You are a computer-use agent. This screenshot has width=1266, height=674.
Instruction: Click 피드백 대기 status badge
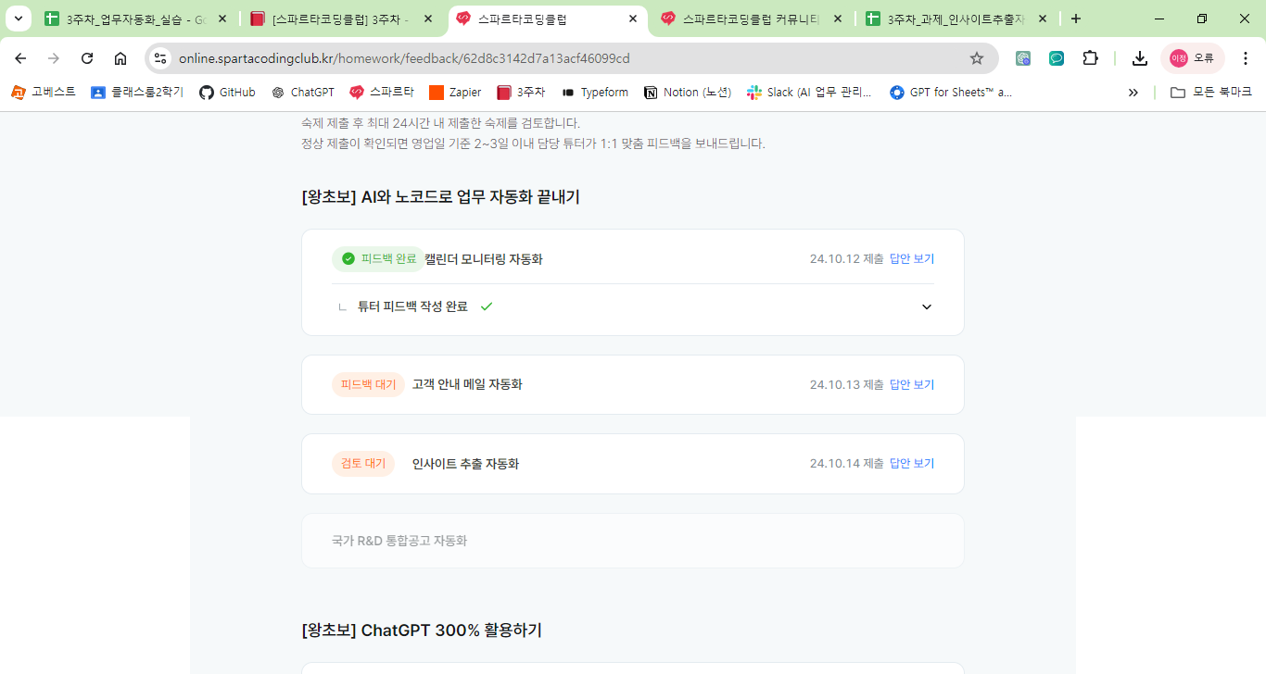pos(368,384)
